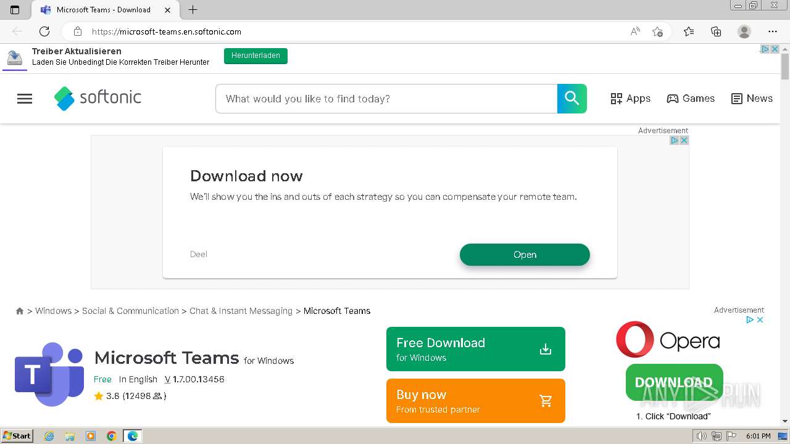
Task: Open the Windows breadcrumb link
Action: (53, 311)
